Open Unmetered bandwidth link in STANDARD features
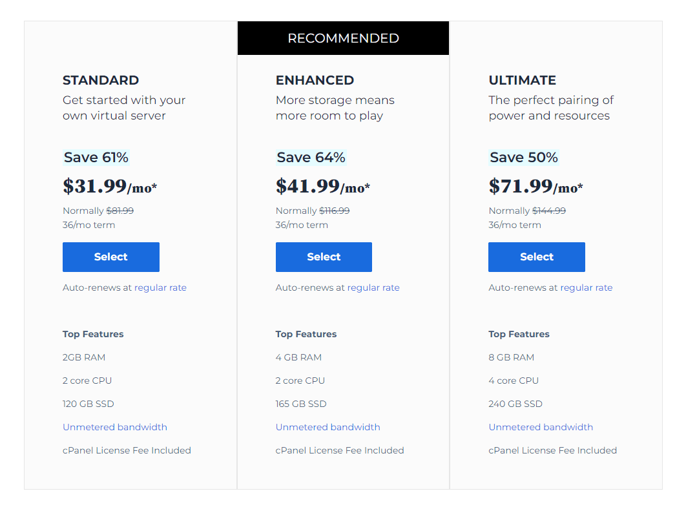The width and height of the screenshot is (686, 511). (115, 427)
